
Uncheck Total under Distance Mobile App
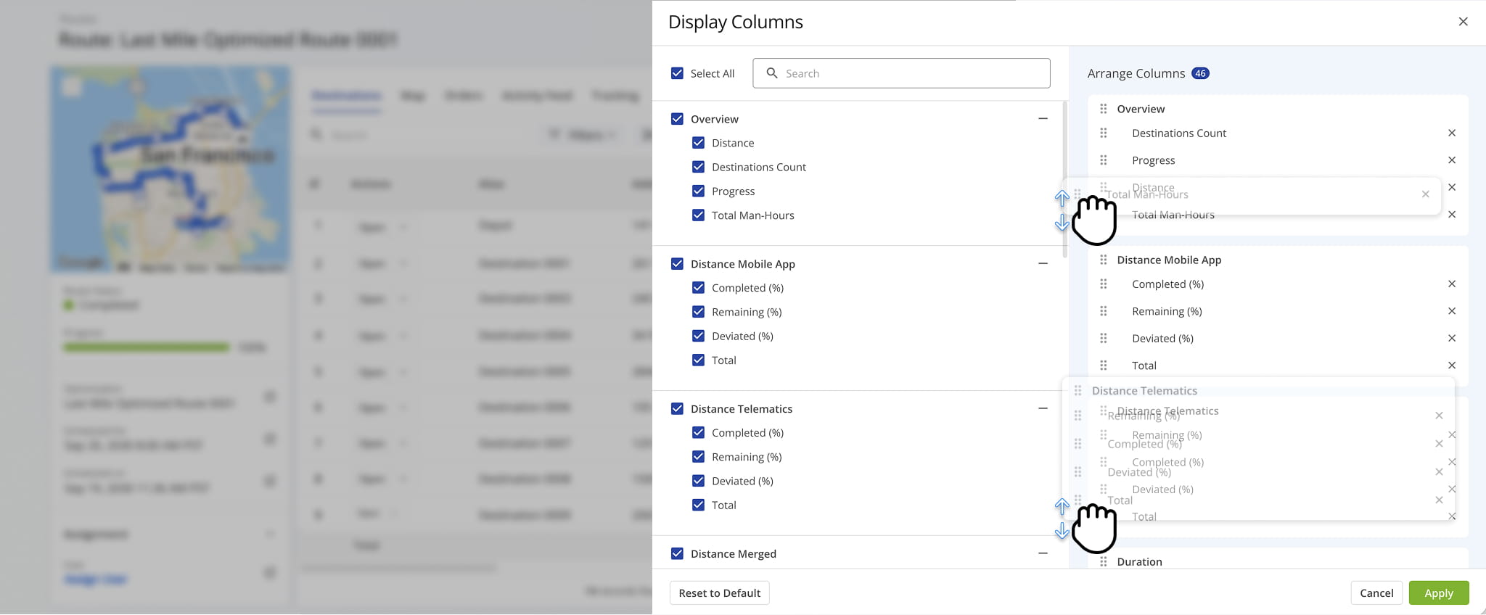698,360
